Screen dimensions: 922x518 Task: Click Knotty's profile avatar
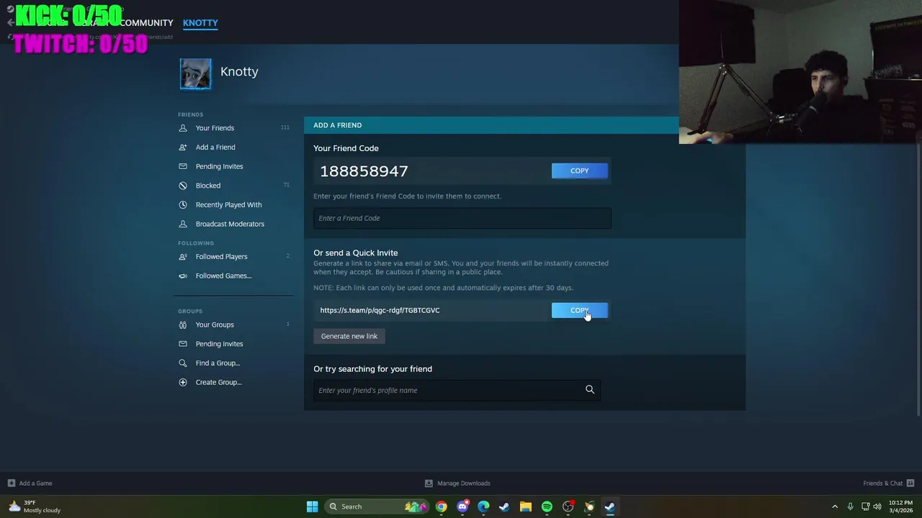(x=196, y=74)
